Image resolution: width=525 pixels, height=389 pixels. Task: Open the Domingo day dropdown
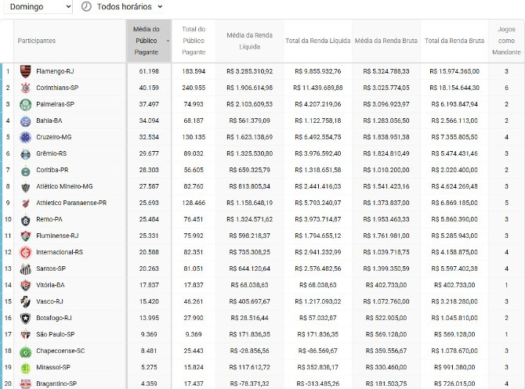(38, 7)
